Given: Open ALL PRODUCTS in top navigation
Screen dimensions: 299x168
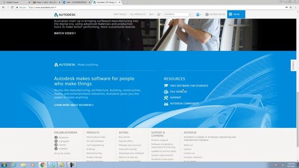Looking at the screenshot, I should point(138,14).
